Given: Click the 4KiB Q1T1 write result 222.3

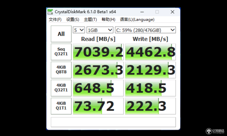Looking at the screenshot, I should pyautogui.click(x=150, y=106).
